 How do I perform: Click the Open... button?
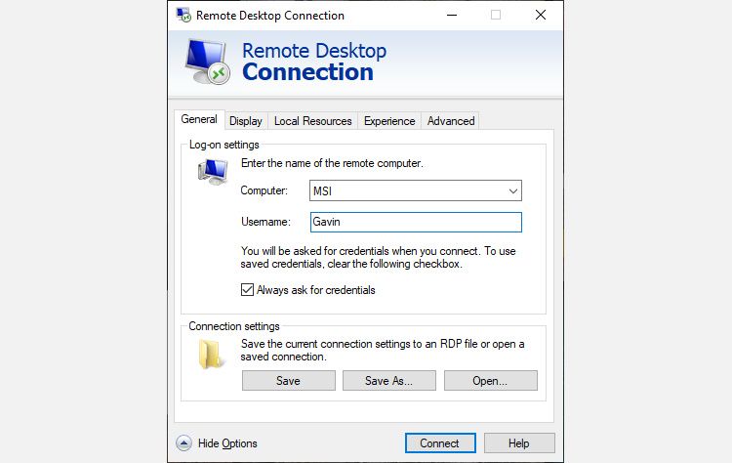491,381
